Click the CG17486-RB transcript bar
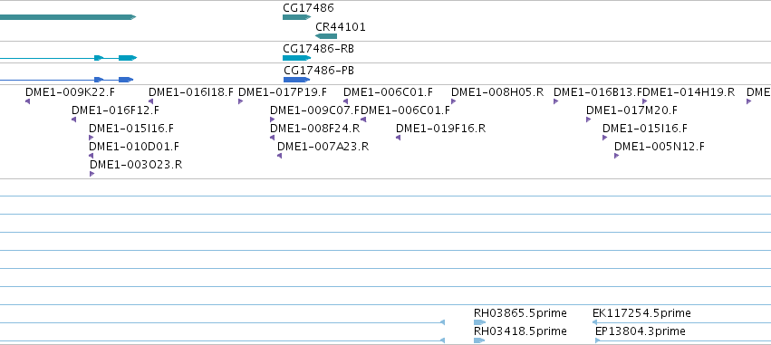 296,58
